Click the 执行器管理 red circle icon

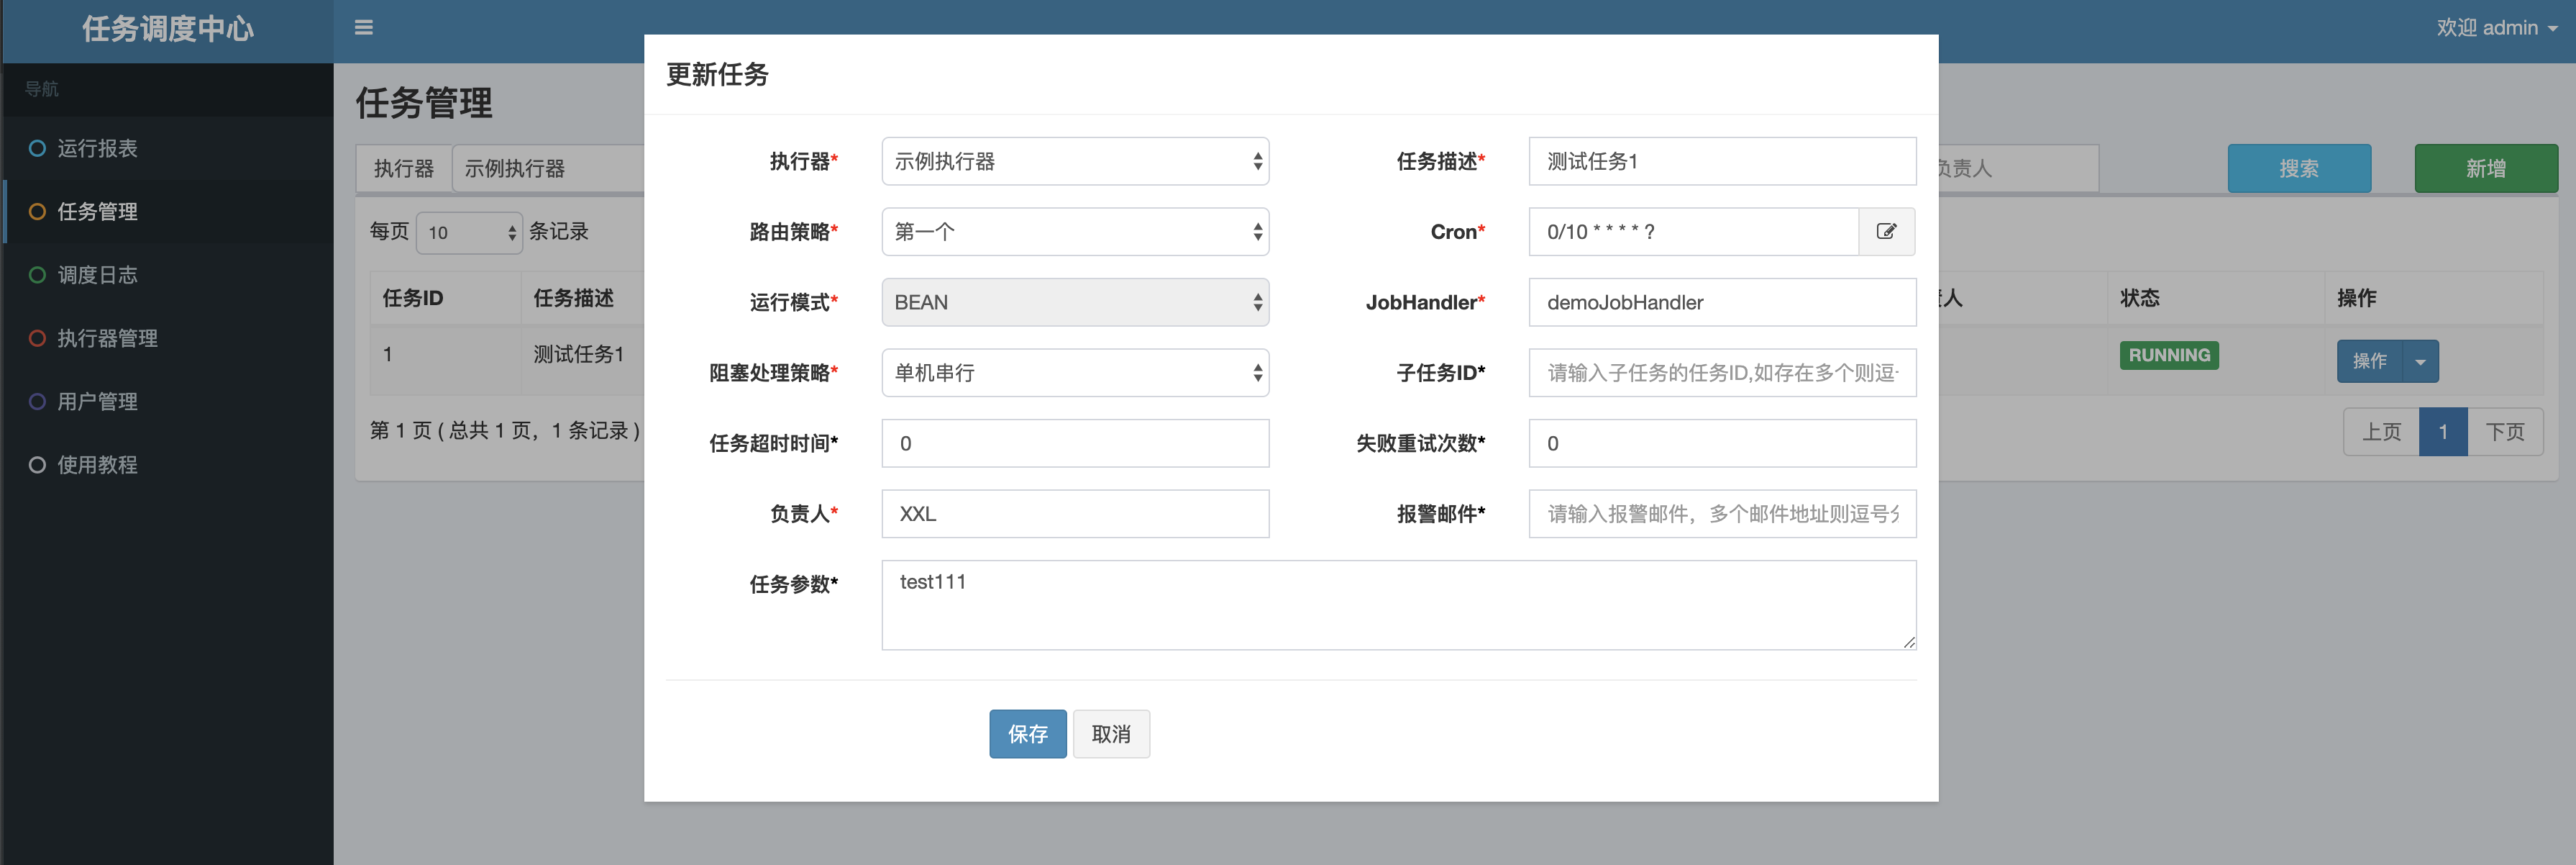(37, 338)
